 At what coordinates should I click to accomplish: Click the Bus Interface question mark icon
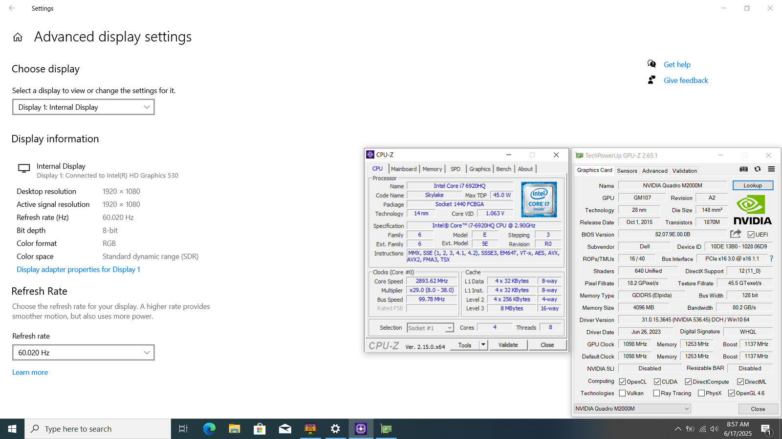[771, 259]
